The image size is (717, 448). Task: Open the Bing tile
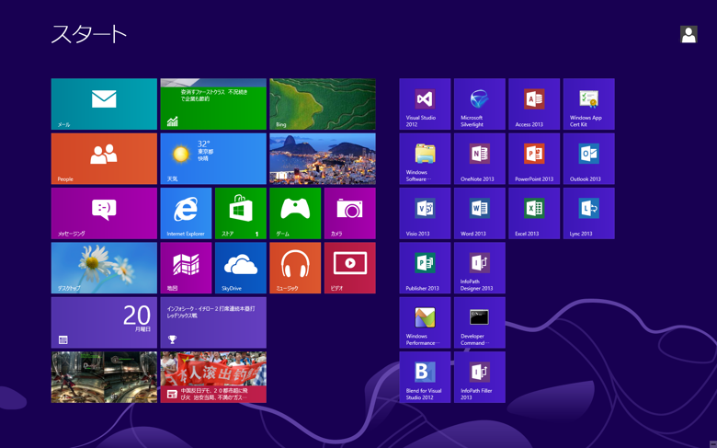pyautogui.click(x=323, y=104)
